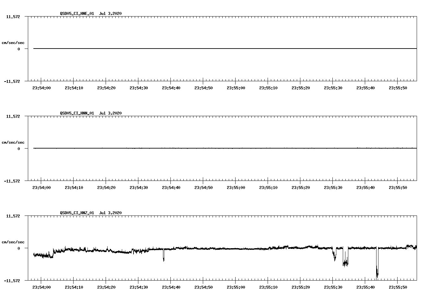Click 23:54:20 time label under HNZ plot

[x=106, y=287]
